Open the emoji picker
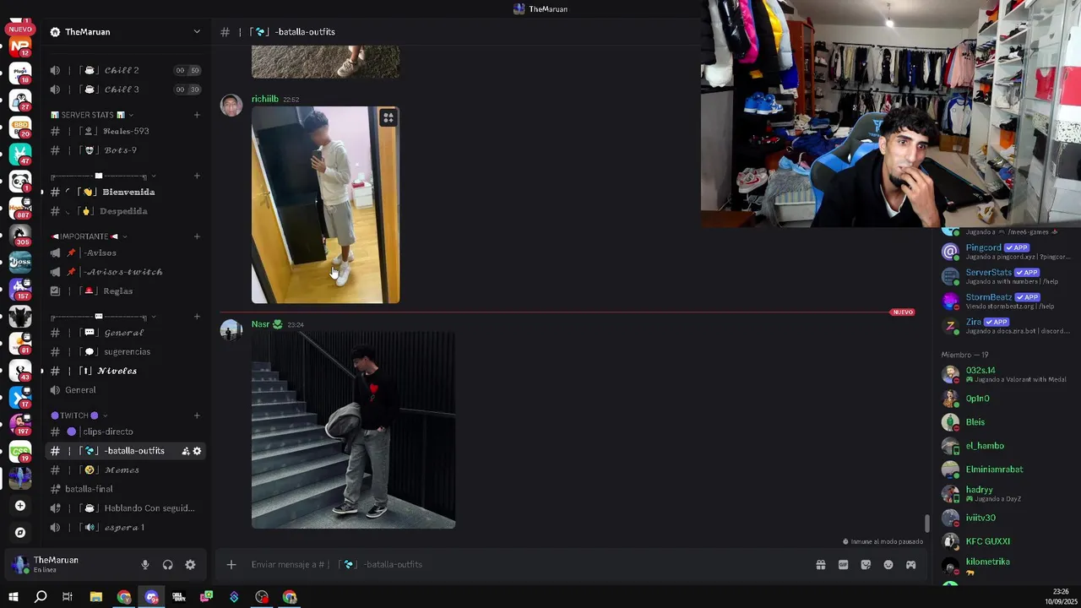Image resolution: width=1081 pixels, height=608 pixels. 888,565
